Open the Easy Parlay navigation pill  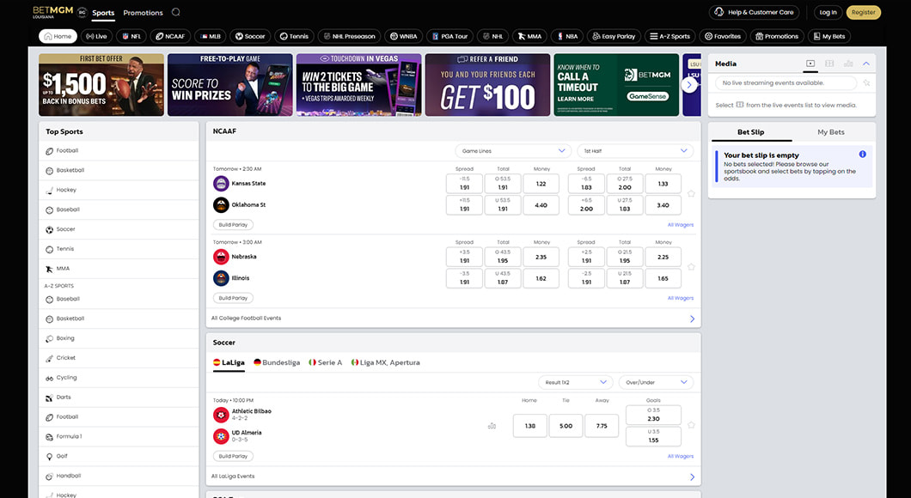[x=614, y=36]
